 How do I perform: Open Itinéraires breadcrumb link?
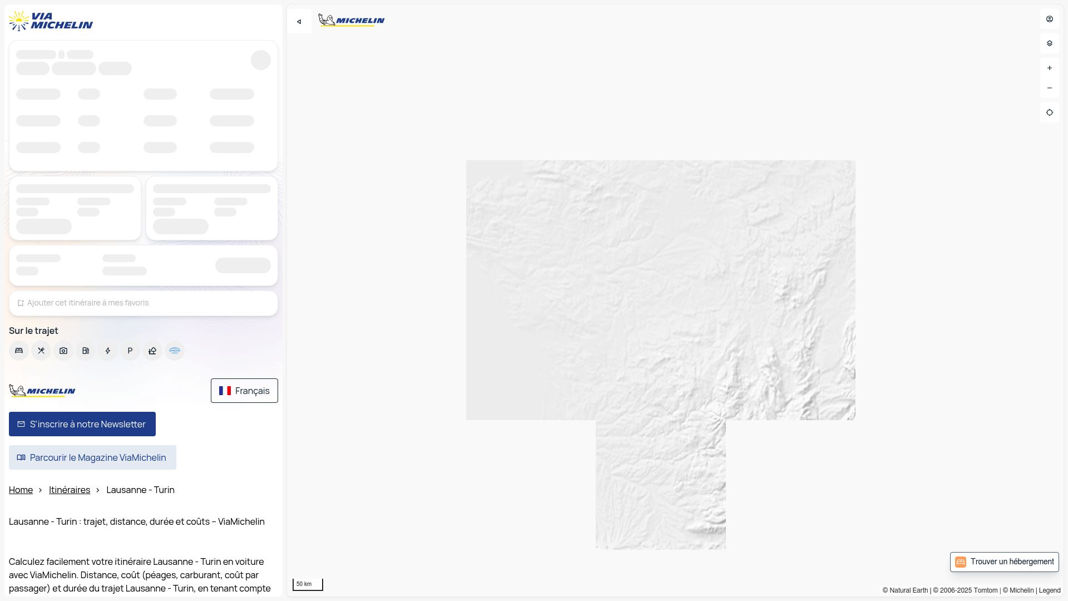click(70, 490)
